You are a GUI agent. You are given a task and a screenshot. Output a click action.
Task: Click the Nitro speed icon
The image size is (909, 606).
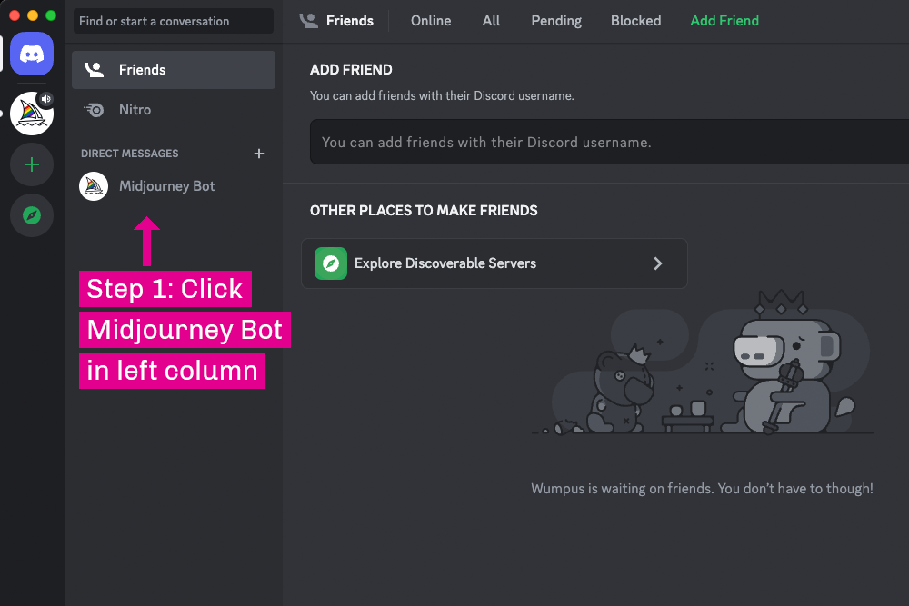tap(94, 110)
